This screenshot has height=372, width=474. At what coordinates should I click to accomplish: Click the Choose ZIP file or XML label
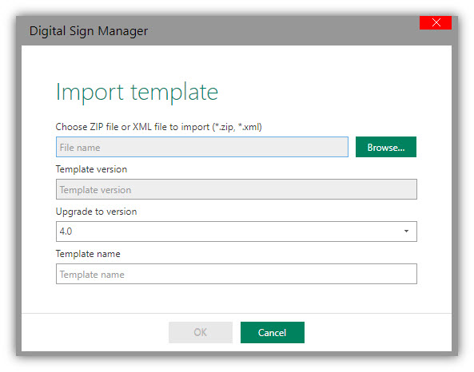pyautogui.click(x=133, y=127)
